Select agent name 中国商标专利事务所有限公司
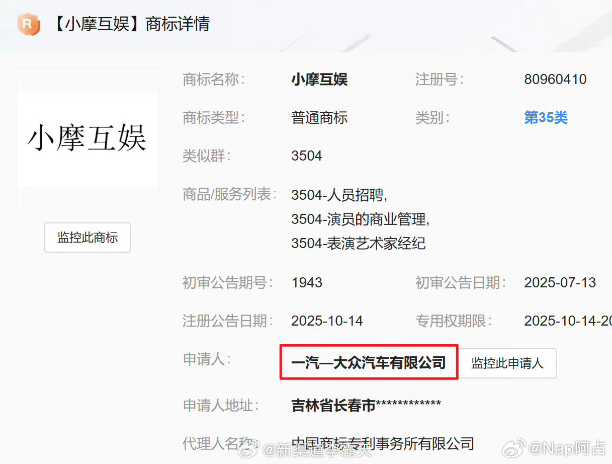Screen dimensions: 612x464 click(383, 443)
